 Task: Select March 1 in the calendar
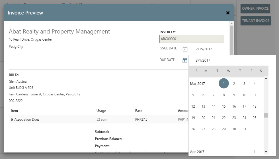pos(224,83)
